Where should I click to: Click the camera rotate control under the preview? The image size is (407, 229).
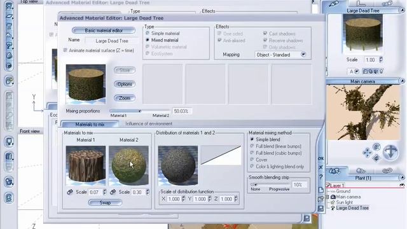click(376, 147)
